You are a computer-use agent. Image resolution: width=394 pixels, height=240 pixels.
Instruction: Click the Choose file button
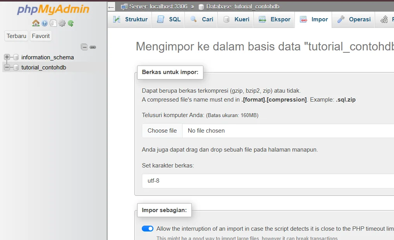click(x=162, y=131)
